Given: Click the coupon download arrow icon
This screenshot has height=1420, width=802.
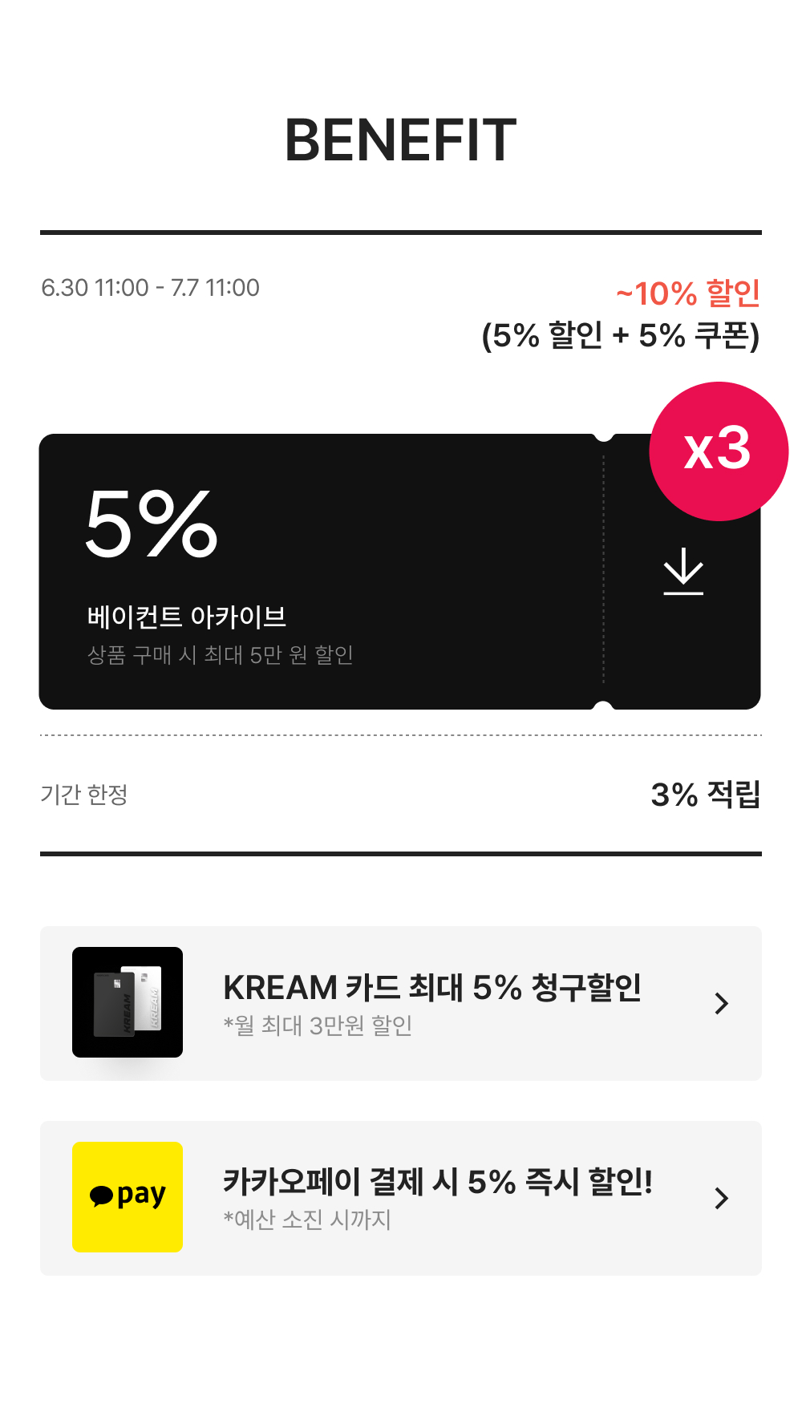Looking at the screenshot, I should pyautogui.click(x=683, y=569).
